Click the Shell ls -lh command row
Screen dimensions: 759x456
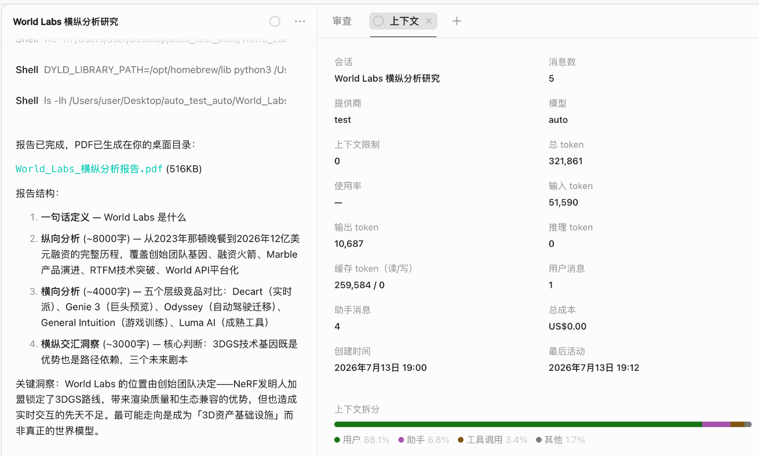click(151, 100)
